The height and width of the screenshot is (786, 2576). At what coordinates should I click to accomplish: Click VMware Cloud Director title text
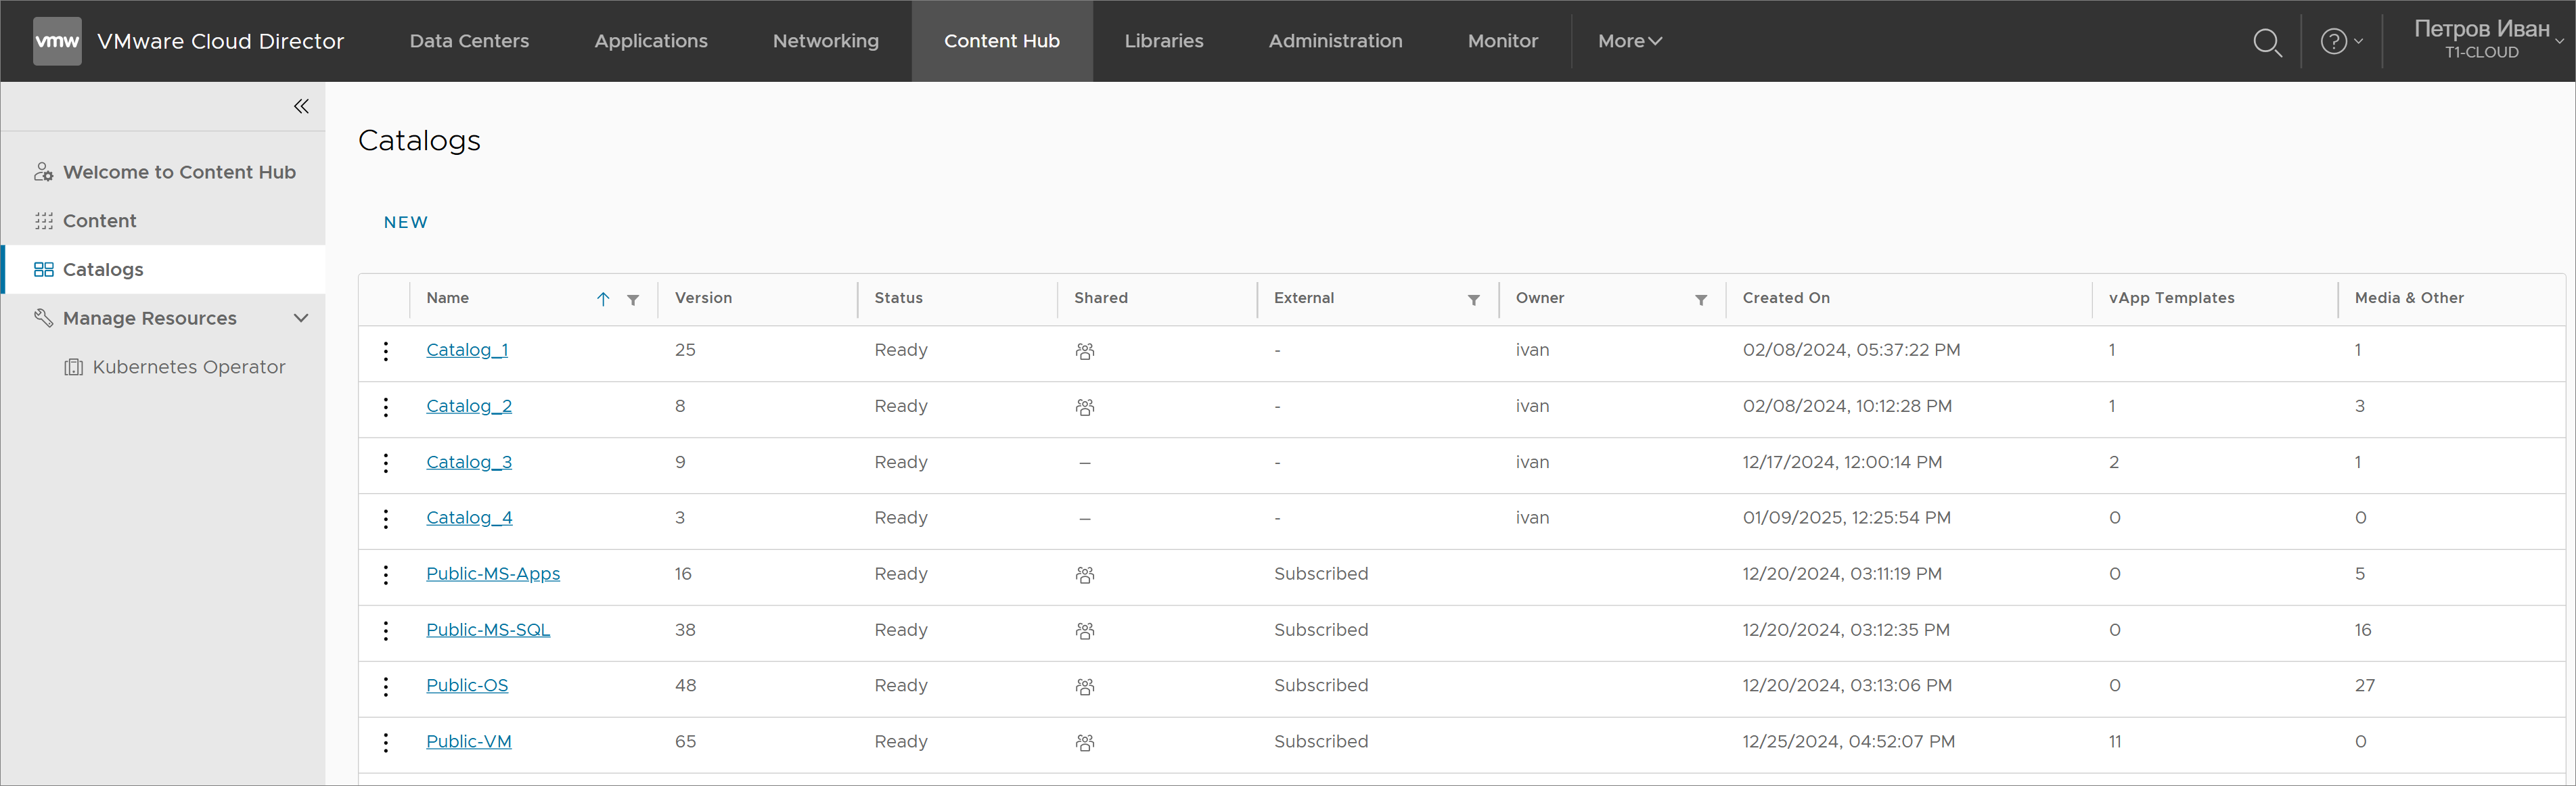pos(220,41)
